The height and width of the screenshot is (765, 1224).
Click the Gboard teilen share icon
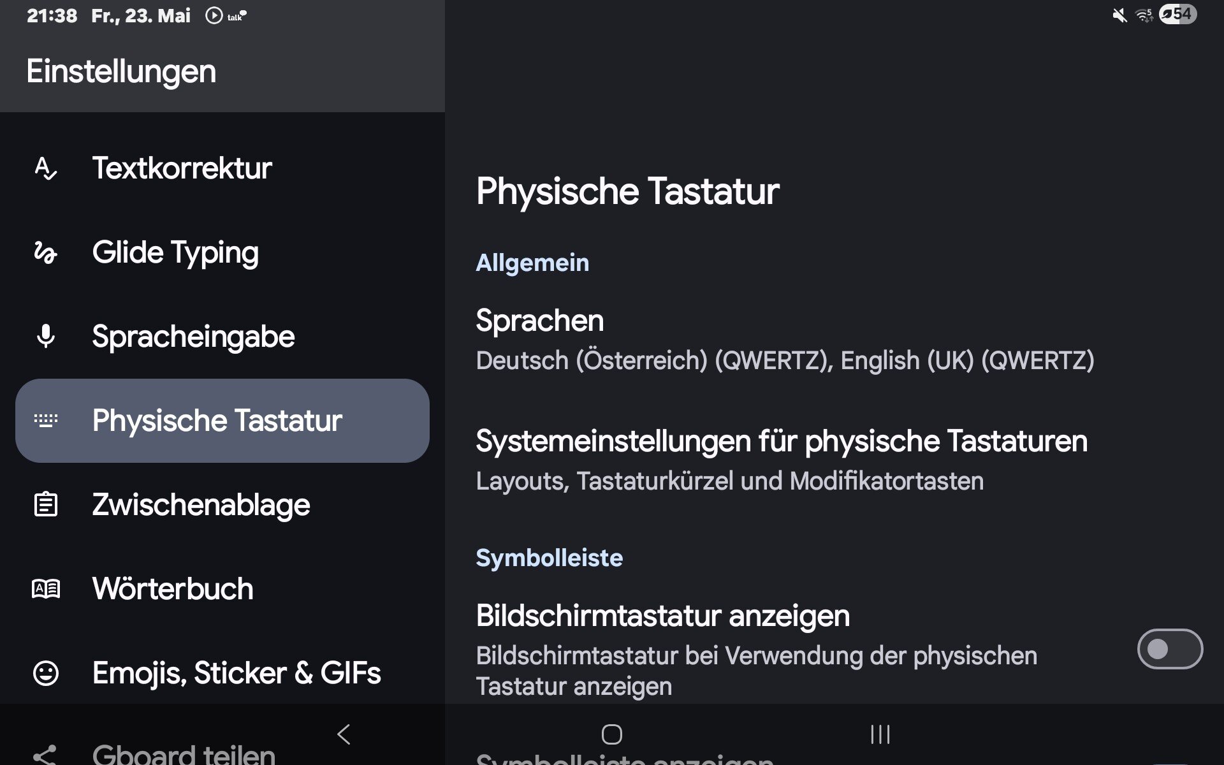(46, 755)
